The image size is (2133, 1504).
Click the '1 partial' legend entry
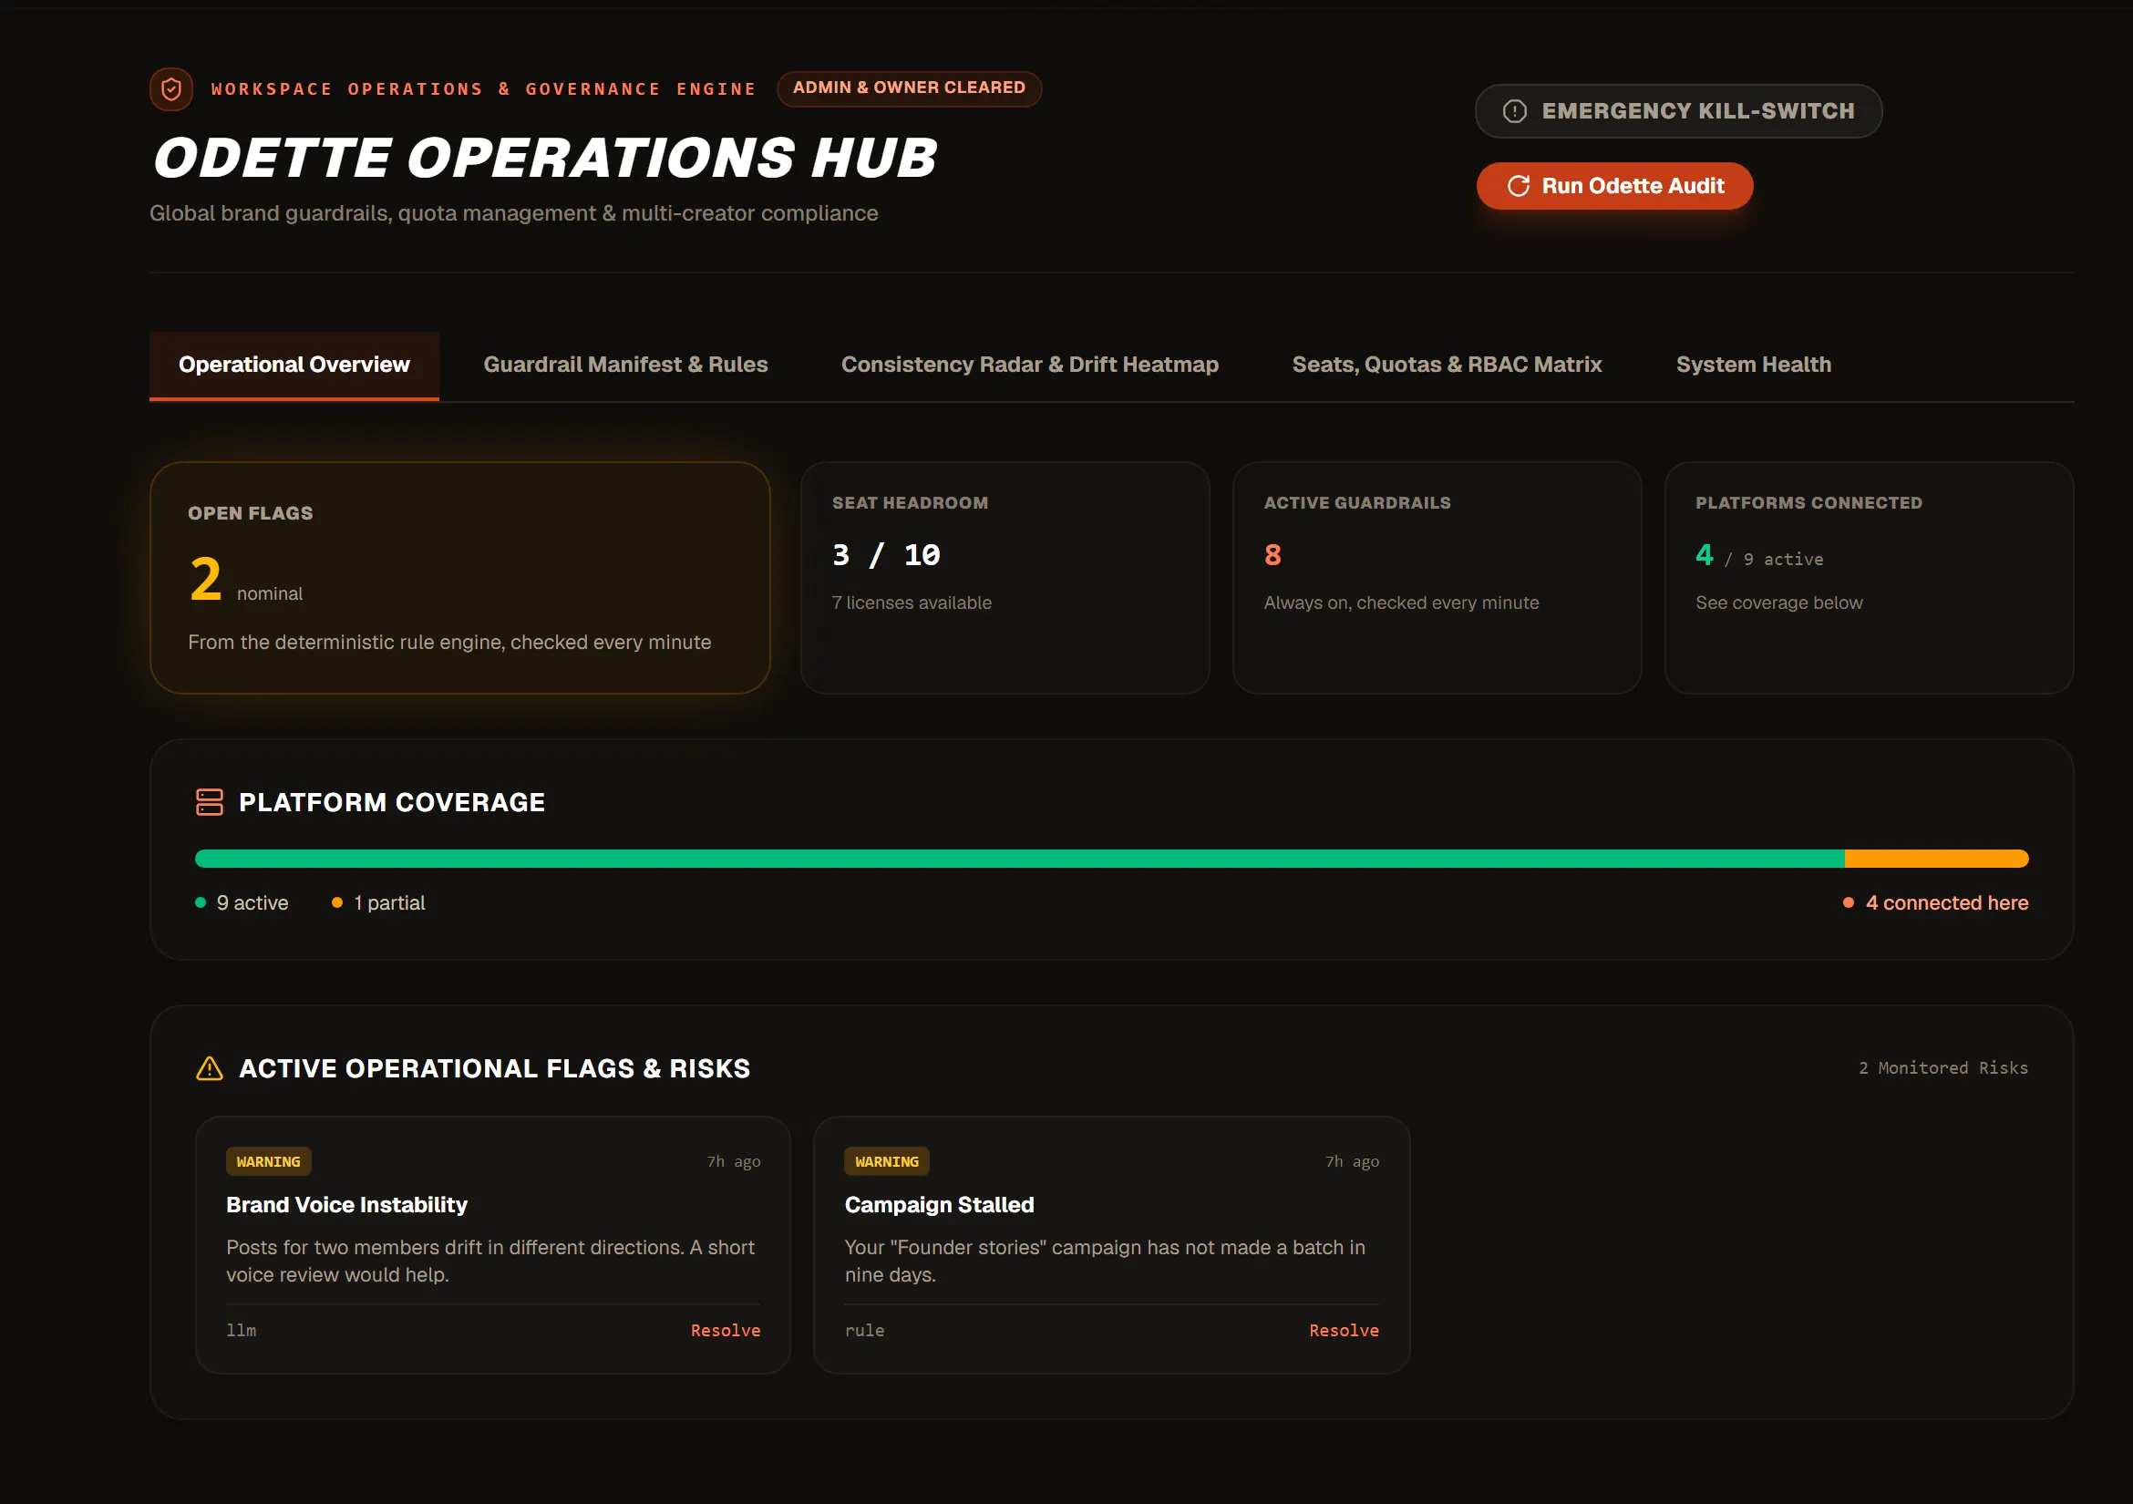(378, 903)
